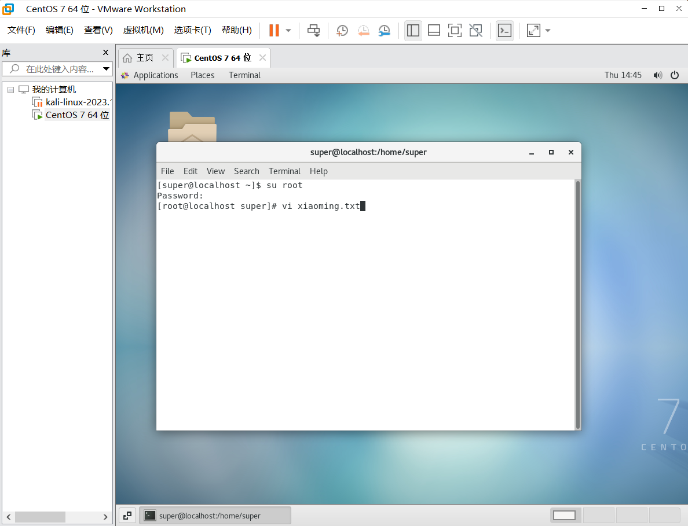Viewport: 688px width, 526px height.
Task: Open the power options dropdown arrow
Action: click(288, 30)
